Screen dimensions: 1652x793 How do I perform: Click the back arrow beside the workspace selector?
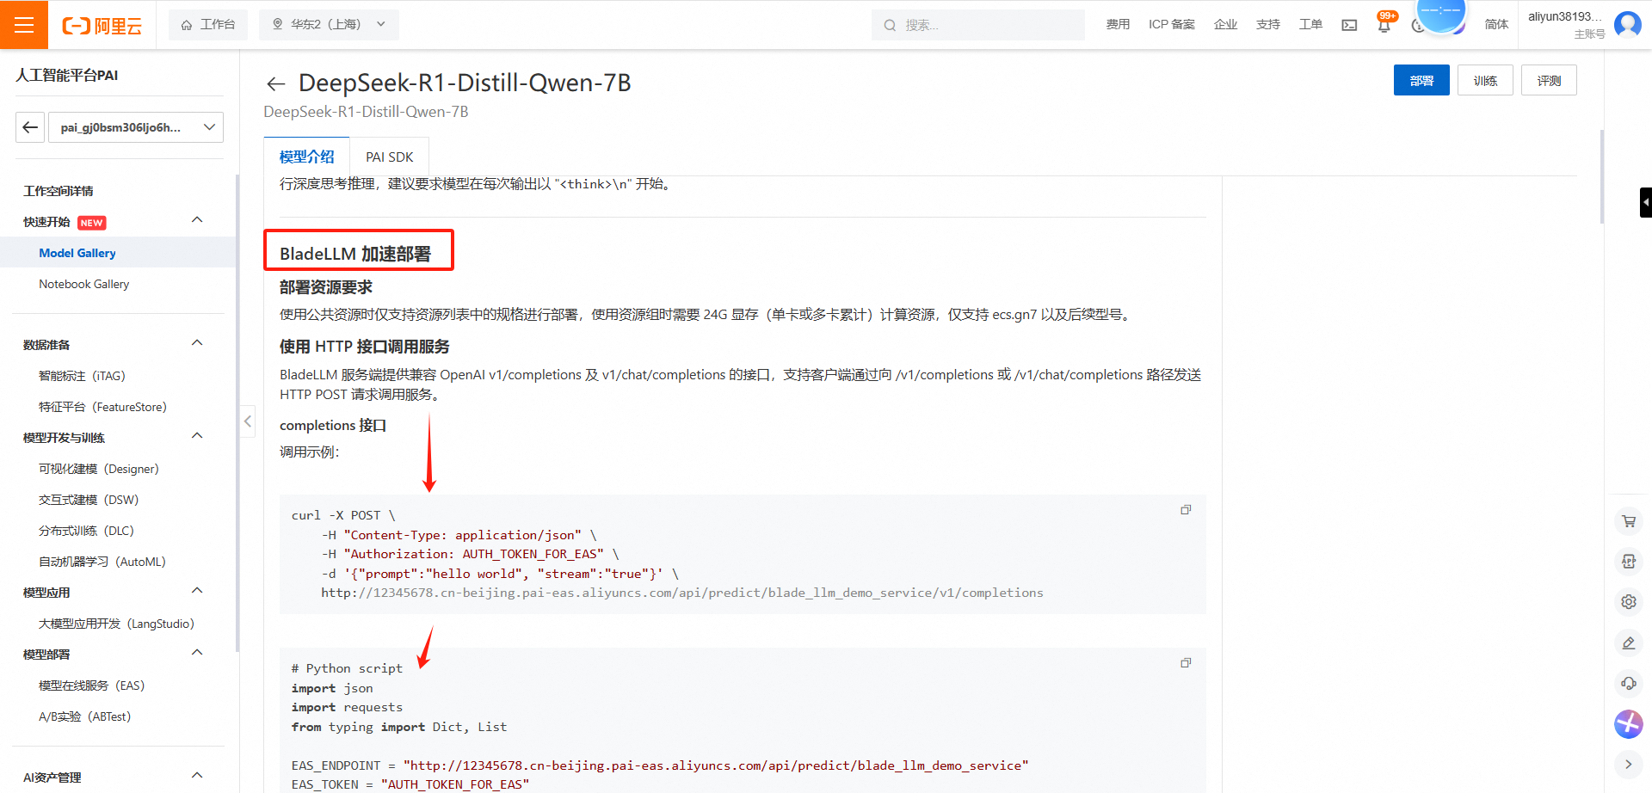(x=30, y=127)
